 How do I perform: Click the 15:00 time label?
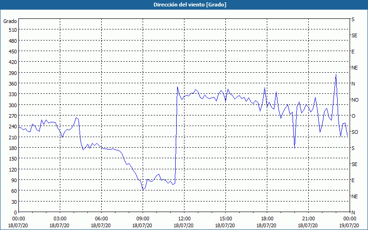click(225, 219)
